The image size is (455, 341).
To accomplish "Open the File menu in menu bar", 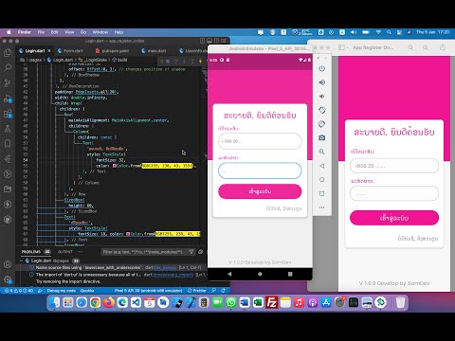I will pyautogui.click(x=41, y=32).
